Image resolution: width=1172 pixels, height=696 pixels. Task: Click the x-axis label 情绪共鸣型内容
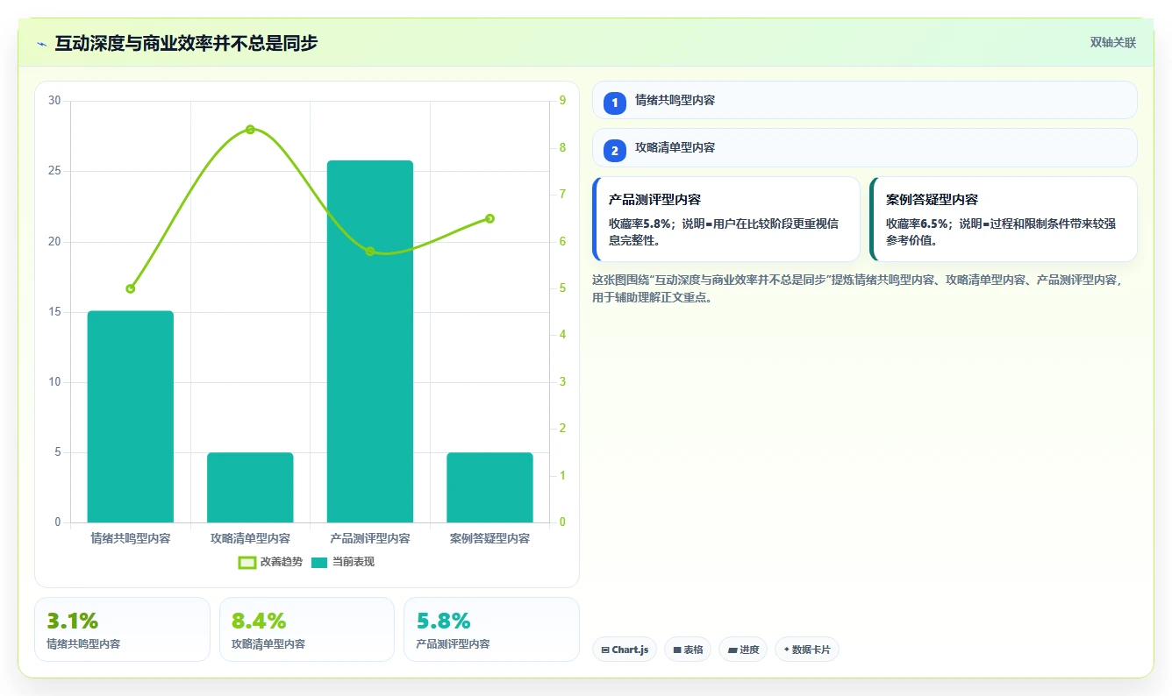[131, 538]
